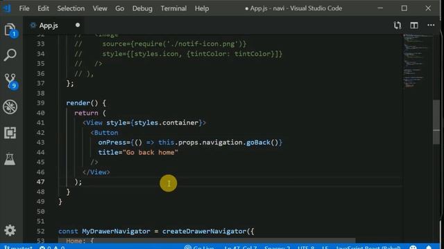Click 'goBack' method call
444x249 pixels.
(x=258, y=142)
